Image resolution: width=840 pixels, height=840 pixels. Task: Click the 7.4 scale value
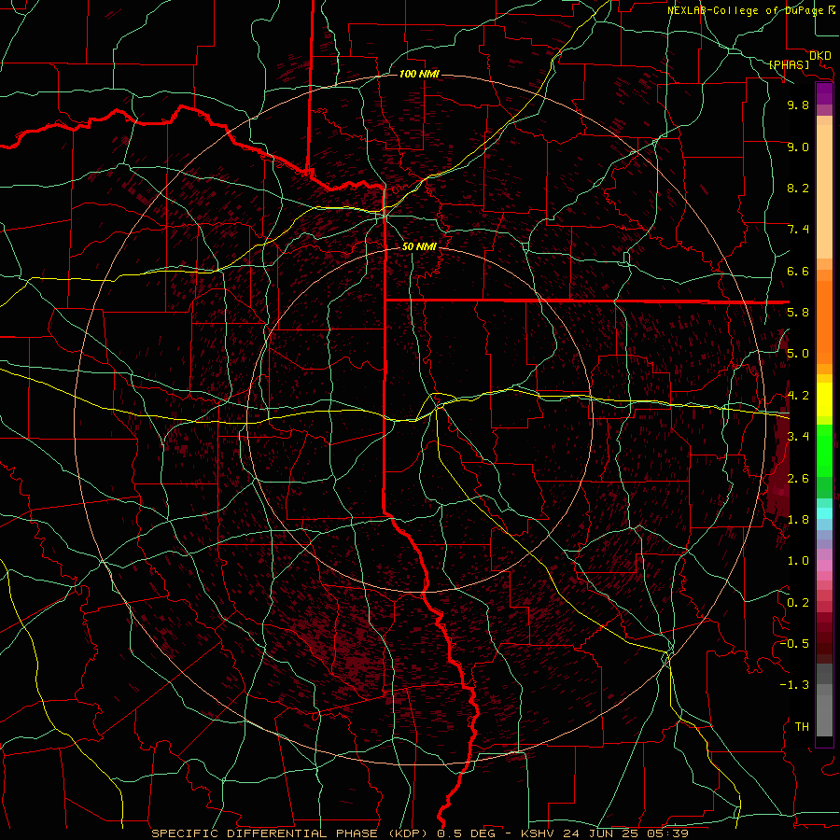point(798,230)
